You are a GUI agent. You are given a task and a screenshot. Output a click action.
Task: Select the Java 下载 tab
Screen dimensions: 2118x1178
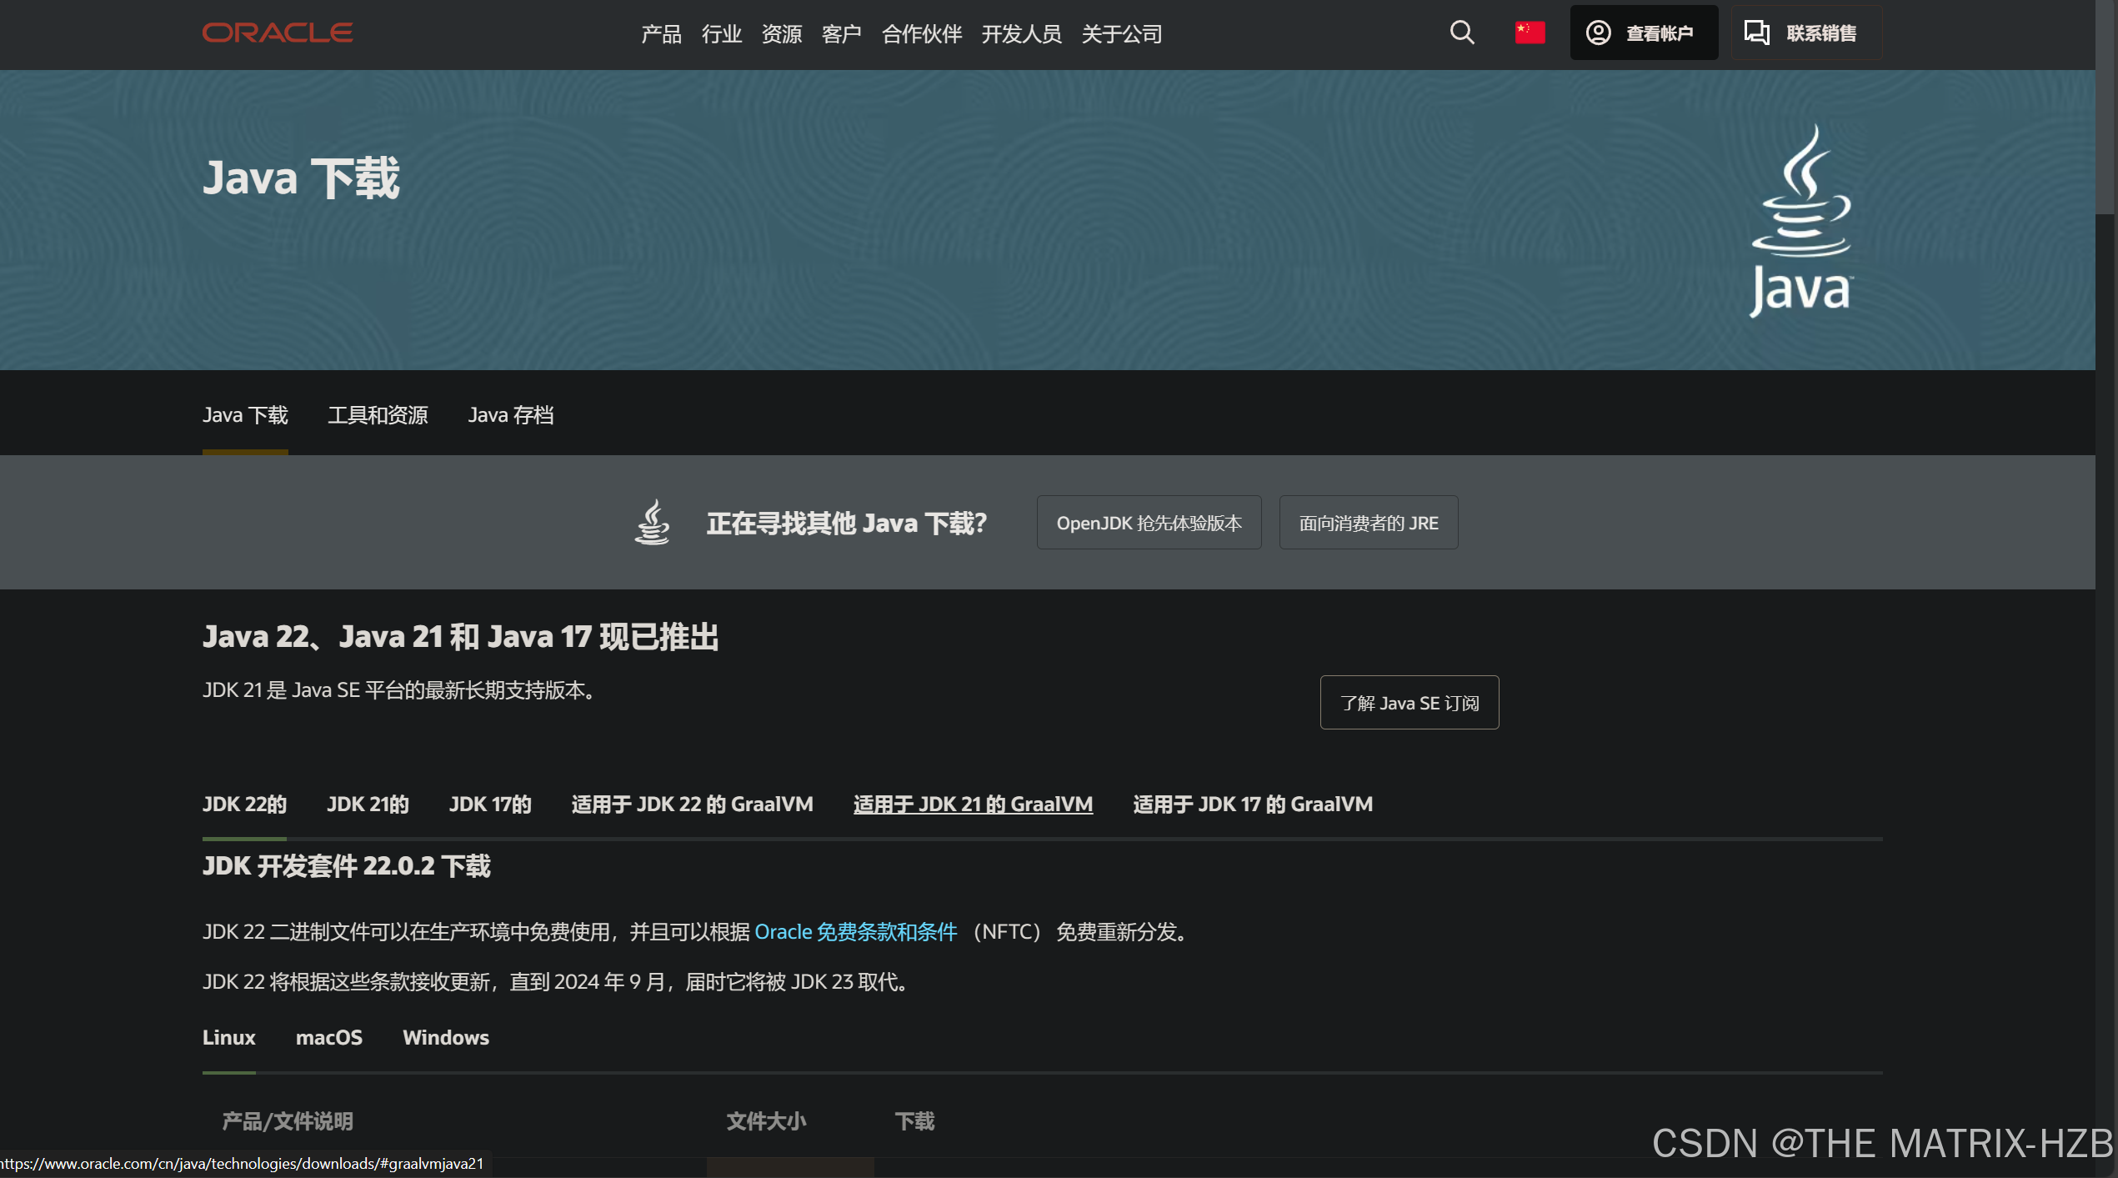245,415
